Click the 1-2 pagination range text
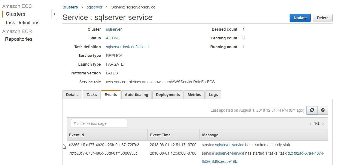 point(317,124)
